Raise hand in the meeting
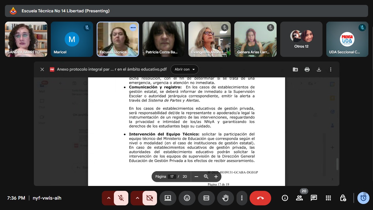 click(x=225, y=198)
